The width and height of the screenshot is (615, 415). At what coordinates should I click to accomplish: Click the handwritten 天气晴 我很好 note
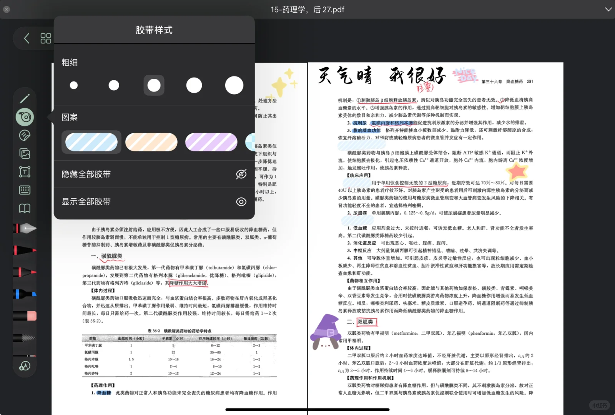382,75
